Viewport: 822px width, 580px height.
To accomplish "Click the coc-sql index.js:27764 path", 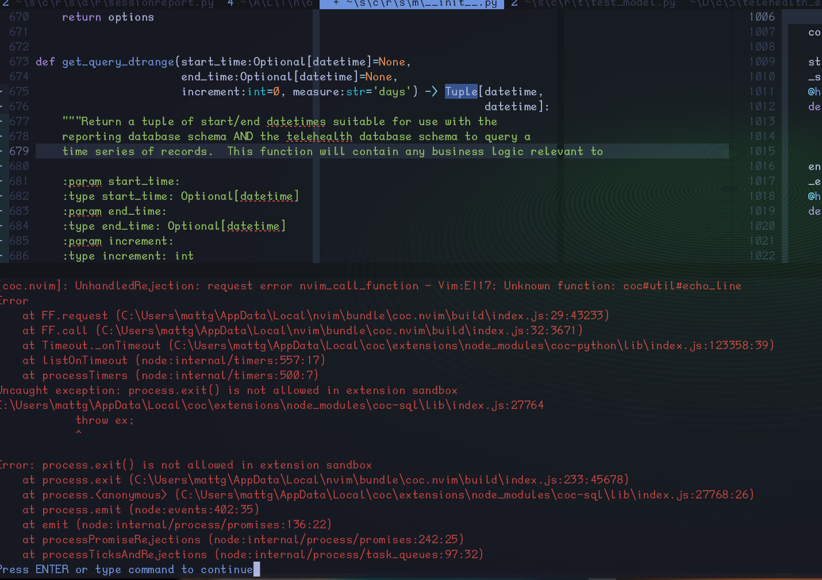I will tap(270, 405).
